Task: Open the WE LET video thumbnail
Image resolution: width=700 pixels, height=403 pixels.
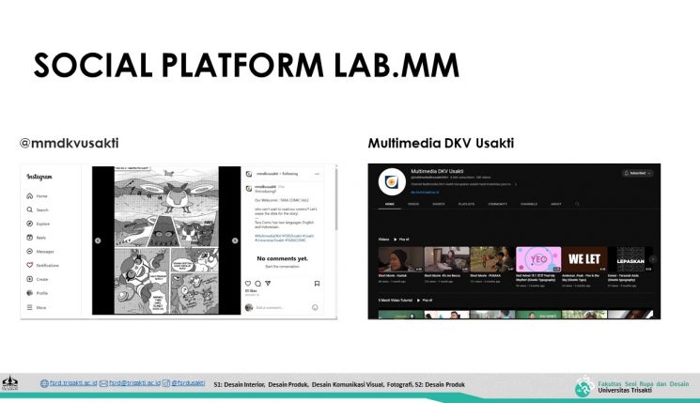Action: pyautogui.click(x=584, y=259)
